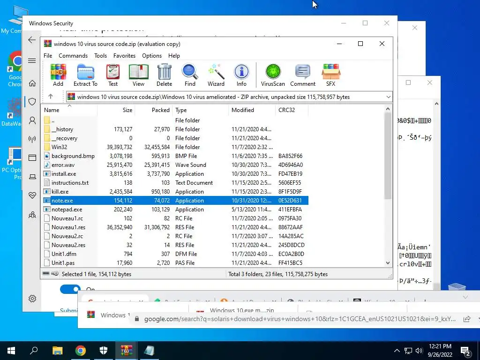The image size is (480, 360).
Task: Open Family options icon in sidebar
Action: pos(32,215)
